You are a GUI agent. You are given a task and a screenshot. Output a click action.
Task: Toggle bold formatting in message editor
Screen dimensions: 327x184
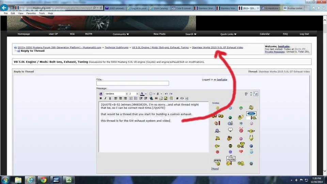101,98
